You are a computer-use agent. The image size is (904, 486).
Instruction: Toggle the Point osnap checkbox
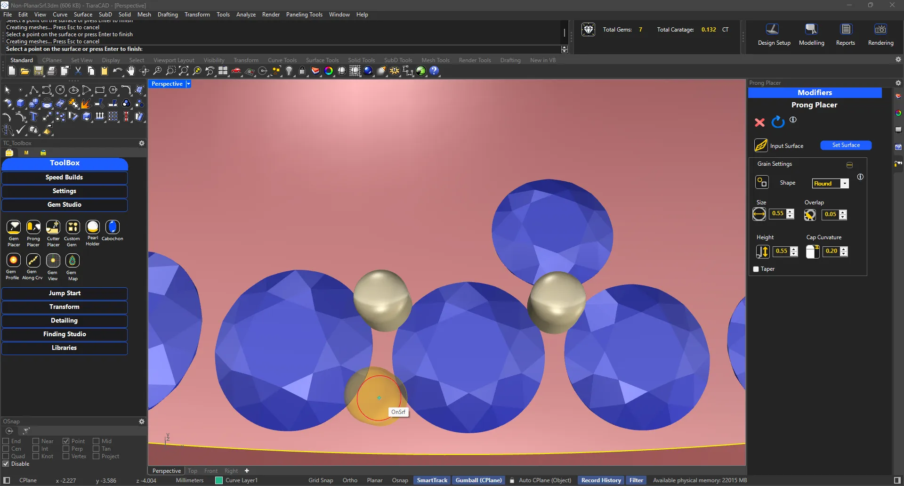click(66, 441)
